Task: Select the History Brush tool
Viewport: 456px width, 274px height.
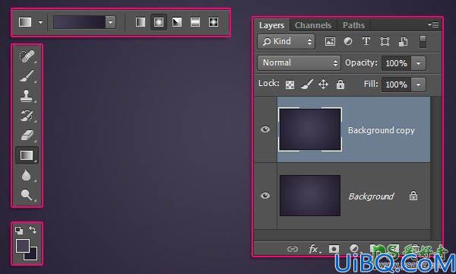Action: tap(27, 116)
